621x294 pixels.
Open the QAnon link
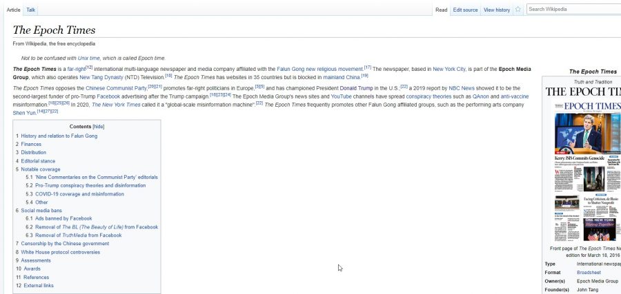(480, 97)
